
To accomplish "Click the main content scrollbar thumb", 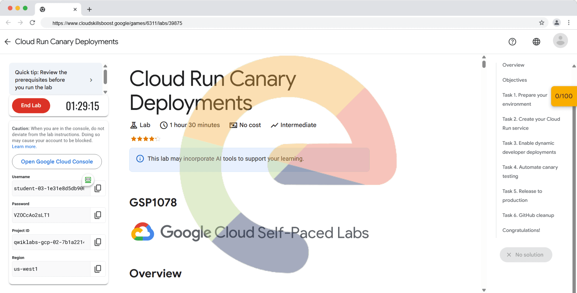I will click(x=484, y=64).
